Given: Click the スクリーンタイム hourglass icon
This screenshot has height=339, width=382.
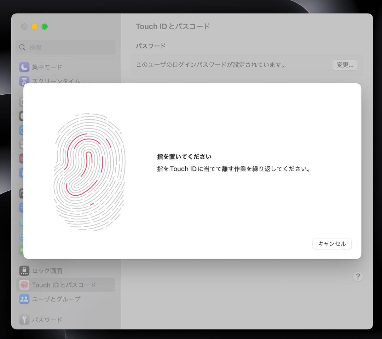Looking at the screenshot, I should tap(24, 81).
